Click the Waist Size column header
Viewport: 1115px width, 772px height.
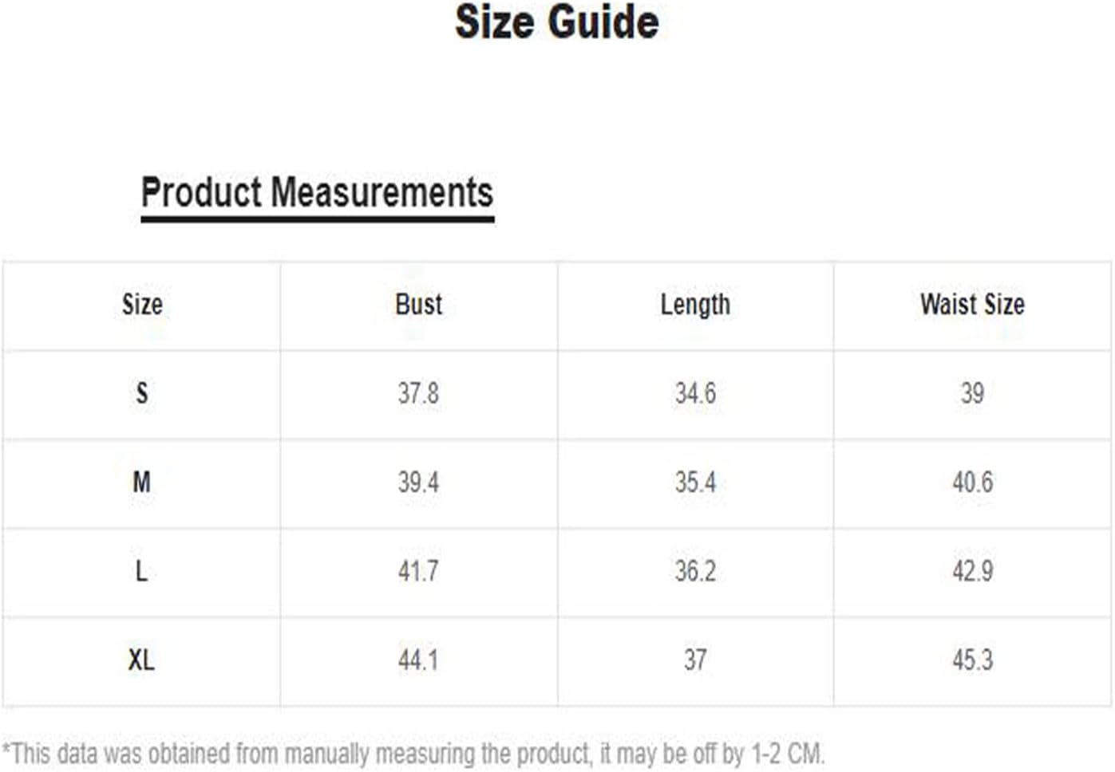point(972,305)
